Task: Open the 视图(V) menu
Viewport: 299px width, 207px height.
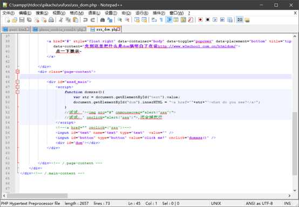Action: 59,13
